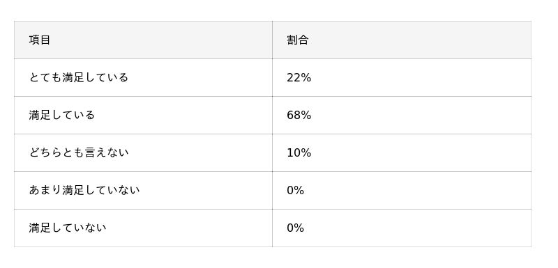This screenshot has height=268, width=558.
Task: Click empty space right of 満足している text
Action: click(x=183, y=115)
